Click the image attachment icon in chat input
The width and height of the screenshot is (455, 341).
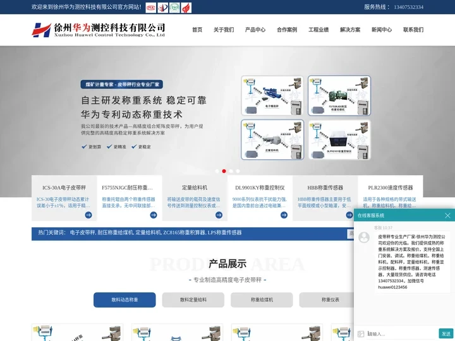pyautogui.click(x=361, y=334)
